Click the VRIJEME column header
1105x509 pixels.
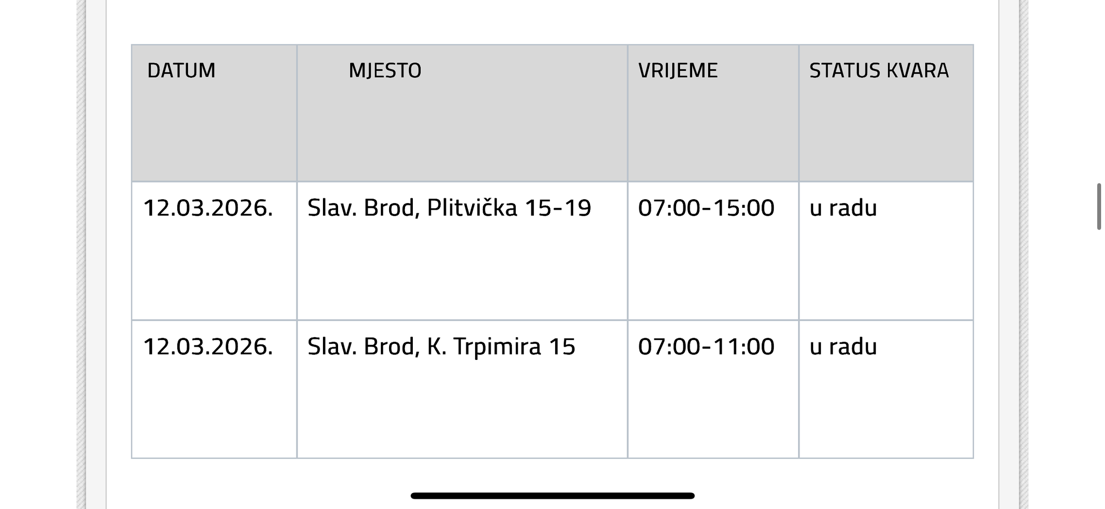[x=678, y=70]
